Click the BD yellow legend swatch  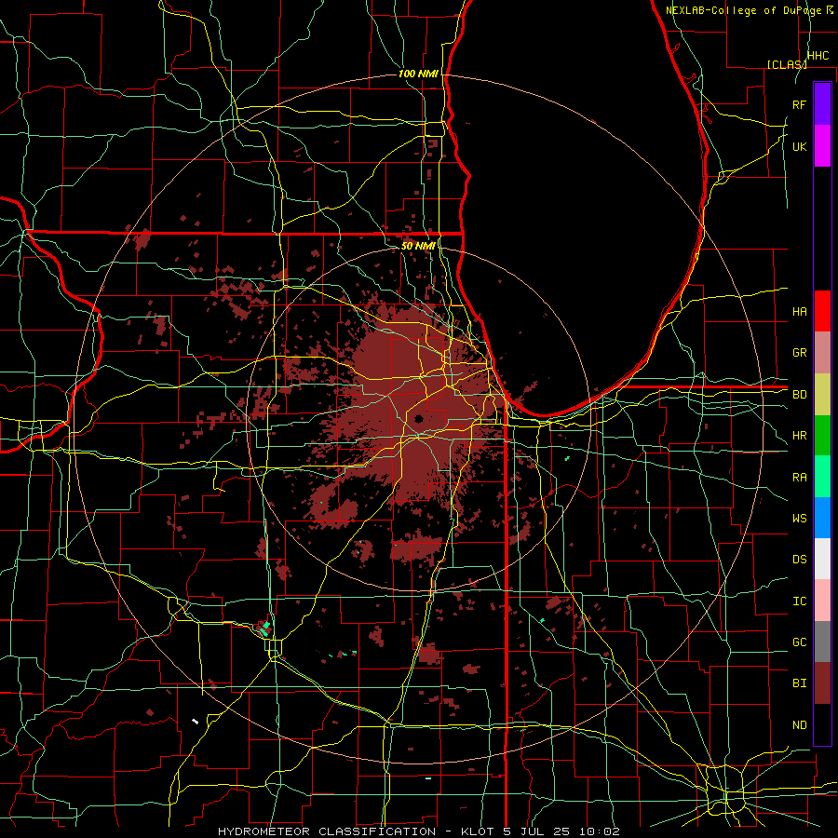(822, 395)
